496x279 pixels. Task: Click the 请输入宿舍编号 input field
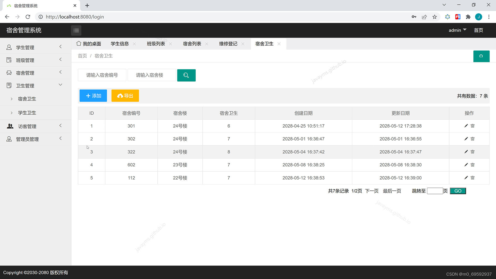point(102,75)
